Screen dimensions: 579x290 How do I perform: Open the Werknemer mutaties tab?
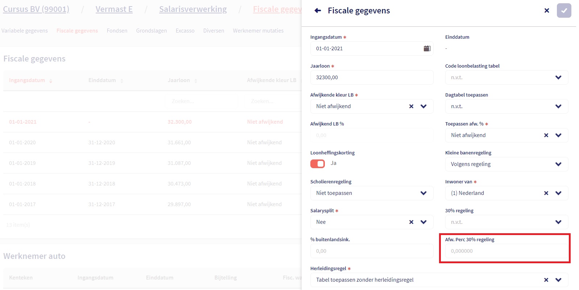258,31
